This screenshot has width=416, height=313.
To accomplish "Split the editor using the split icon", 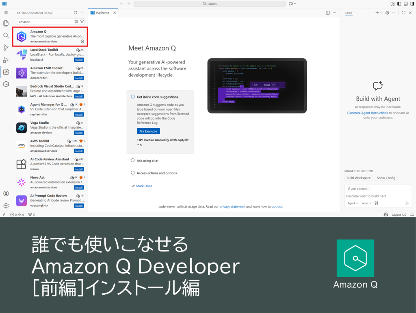I will pos(328,13).
